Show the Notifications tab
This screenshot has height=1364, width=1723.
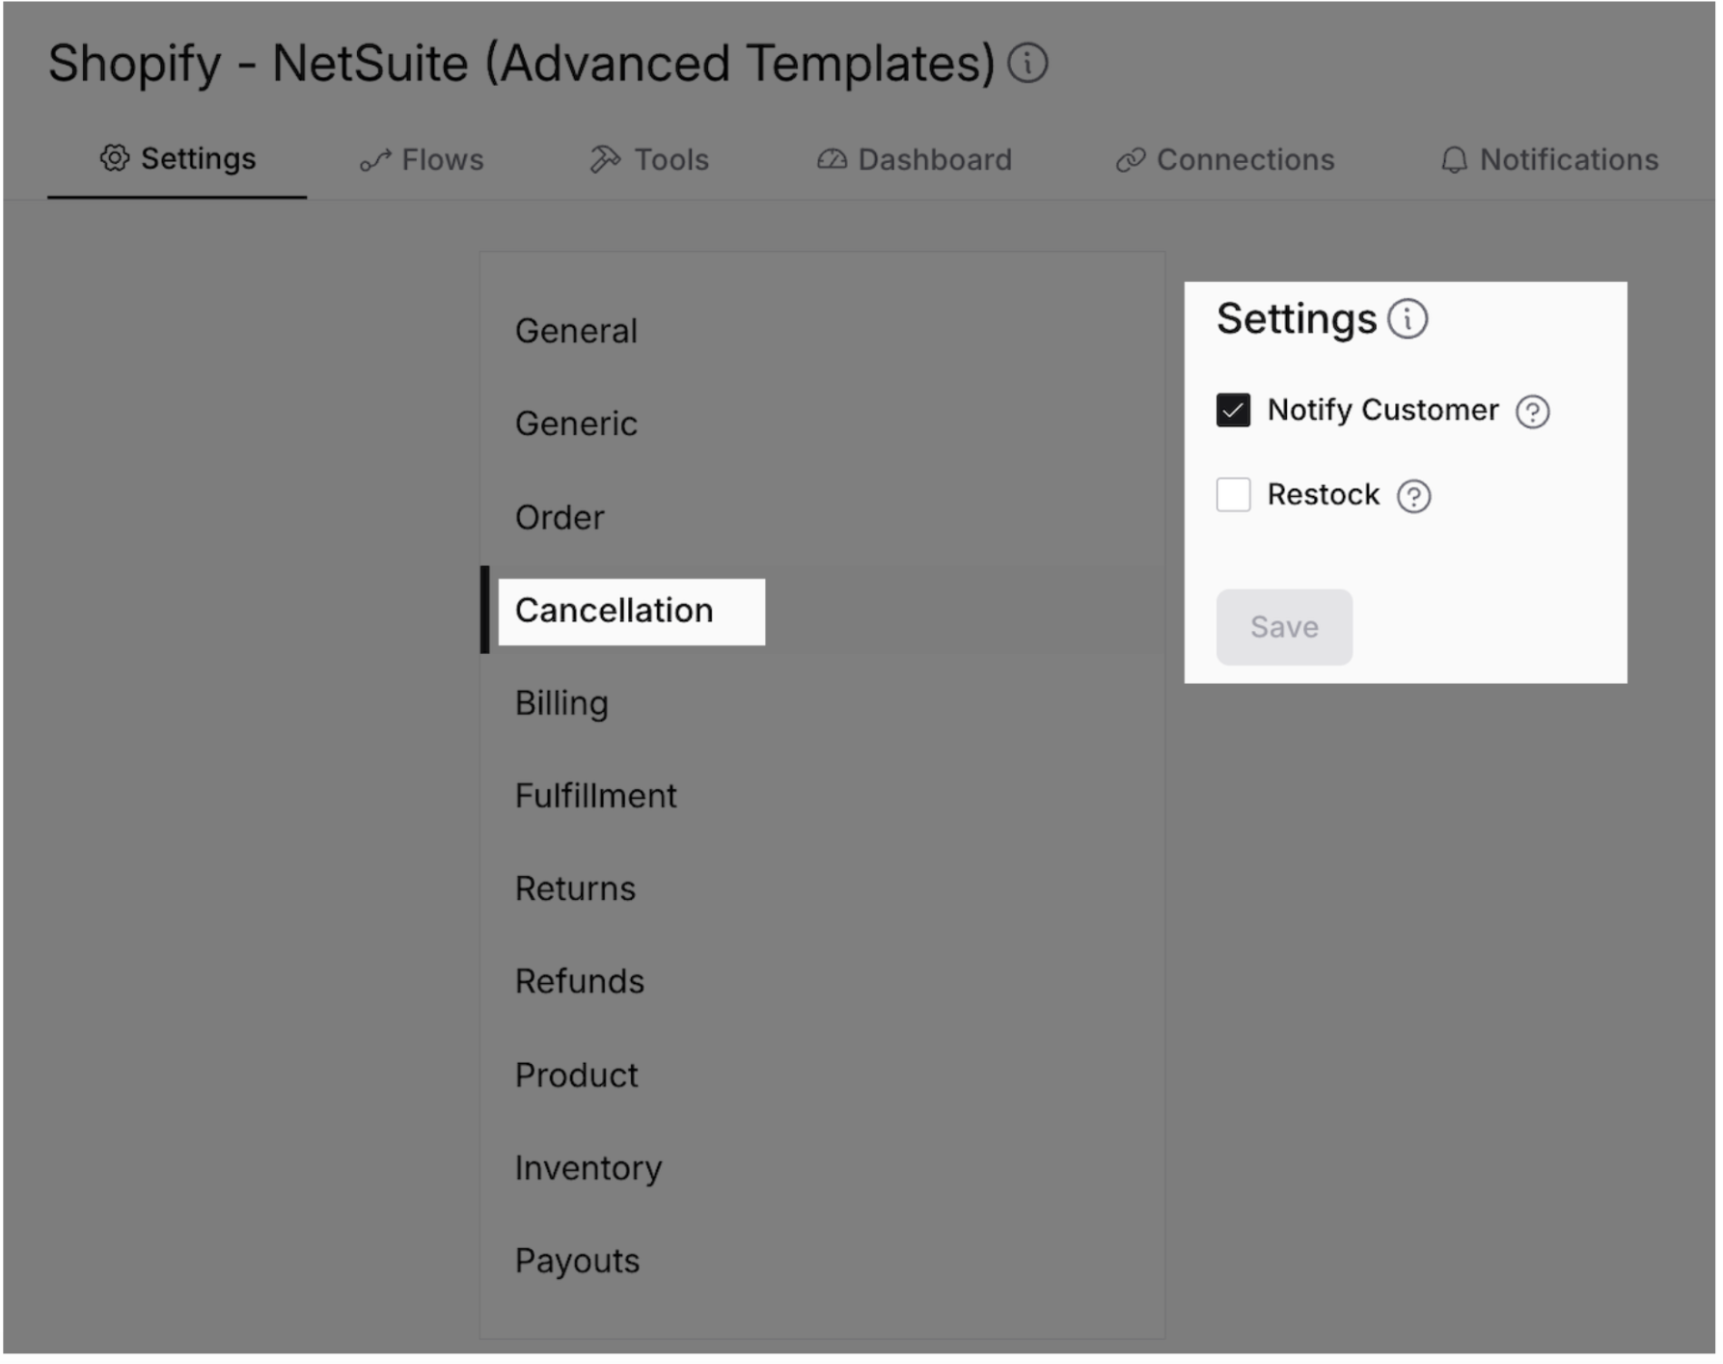pos(1550,160)
